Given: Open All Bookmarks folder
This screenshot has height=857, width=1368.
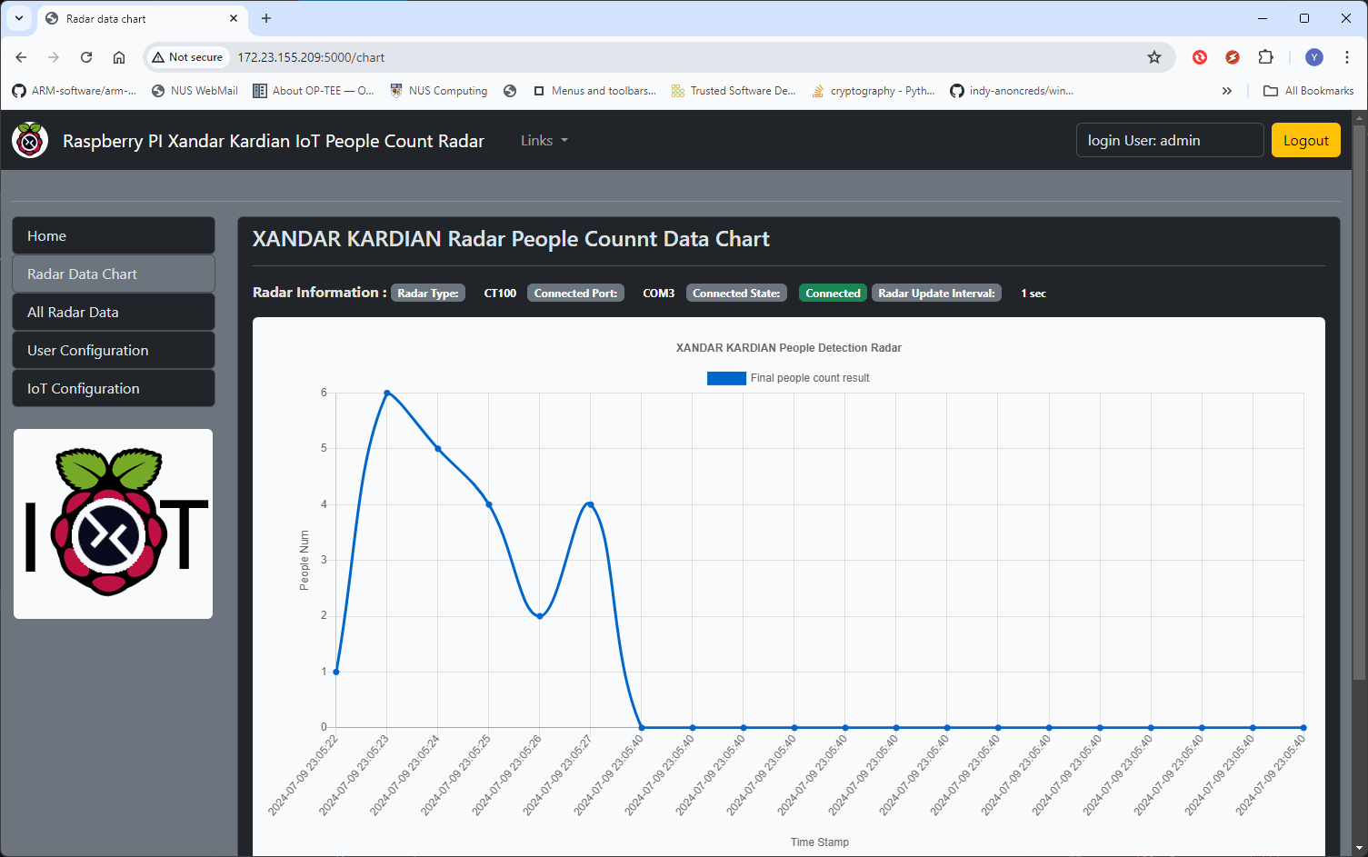Looking at the screenshot, I should pos(1308,91).
